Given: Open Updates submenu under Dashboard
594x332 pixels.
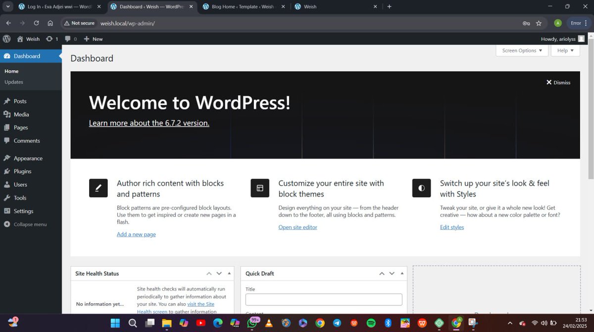Looking at the screenshot, I should pyautogui.click(x=14, y=82).
